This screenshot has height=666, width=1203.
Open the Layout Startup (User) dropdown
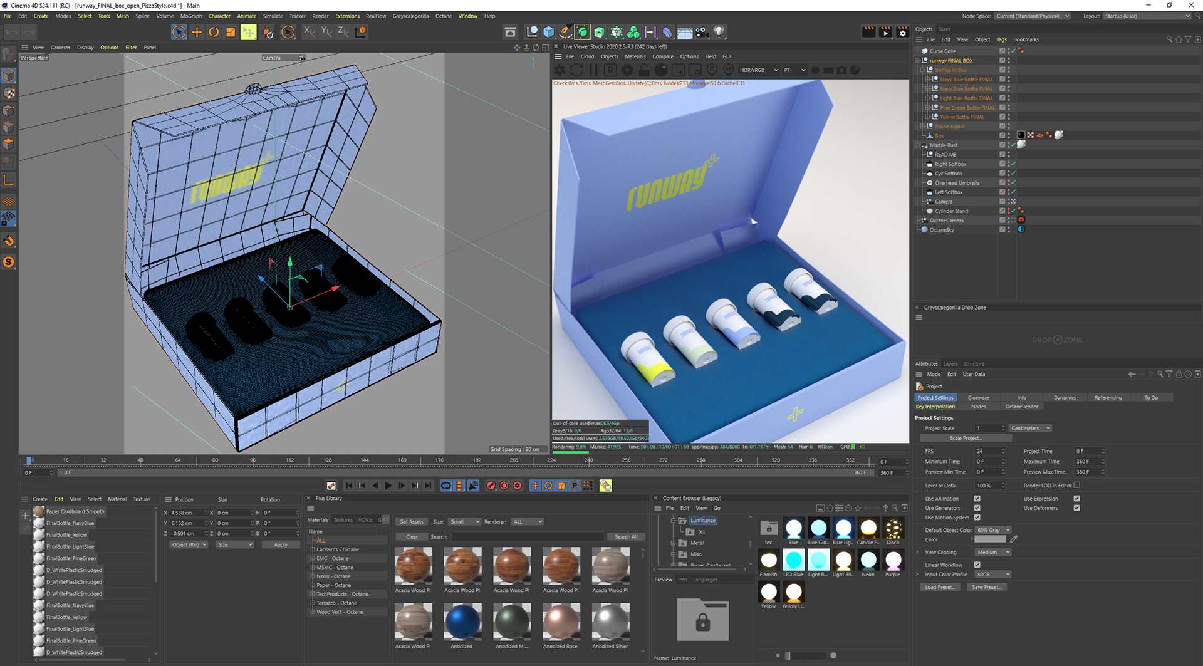[x=1147, y=16]
